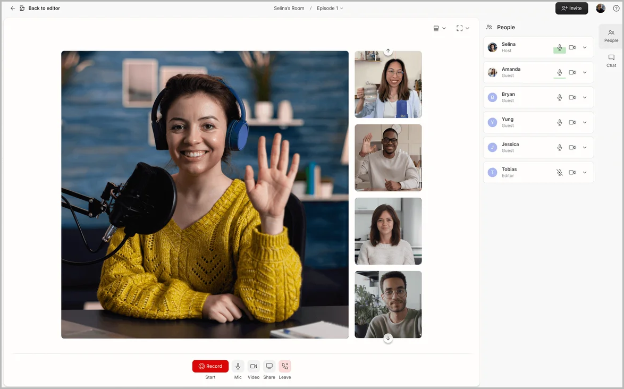Open the fullscreen options chevron
Viewport: 624px width, 389px height.
click(467, 28)
